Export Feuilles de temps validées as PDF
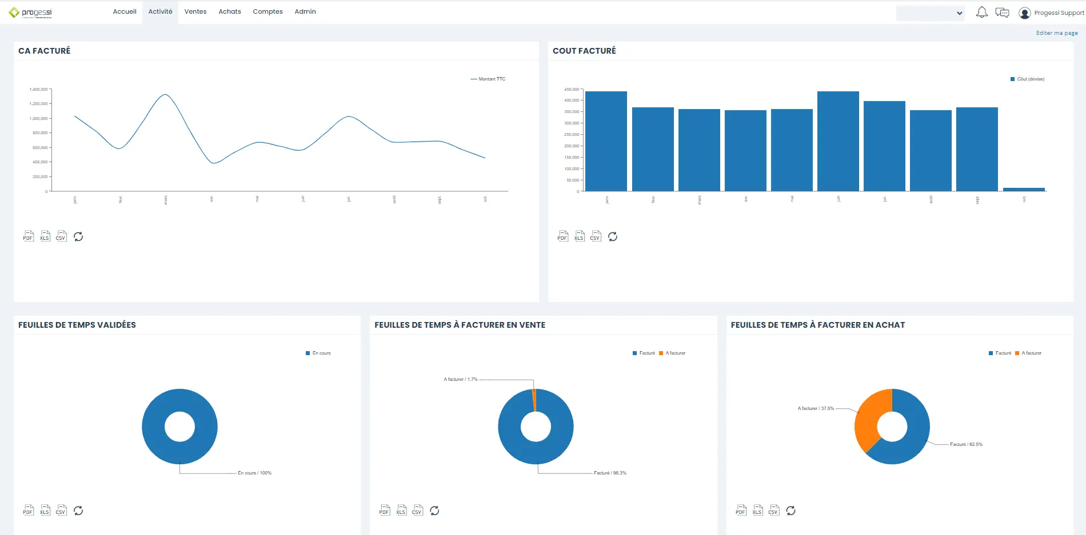 pos(28,510)
